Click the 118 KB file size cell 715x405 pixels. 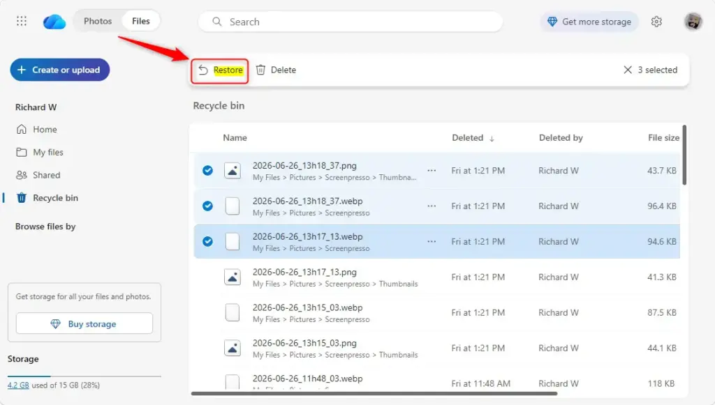661,383
